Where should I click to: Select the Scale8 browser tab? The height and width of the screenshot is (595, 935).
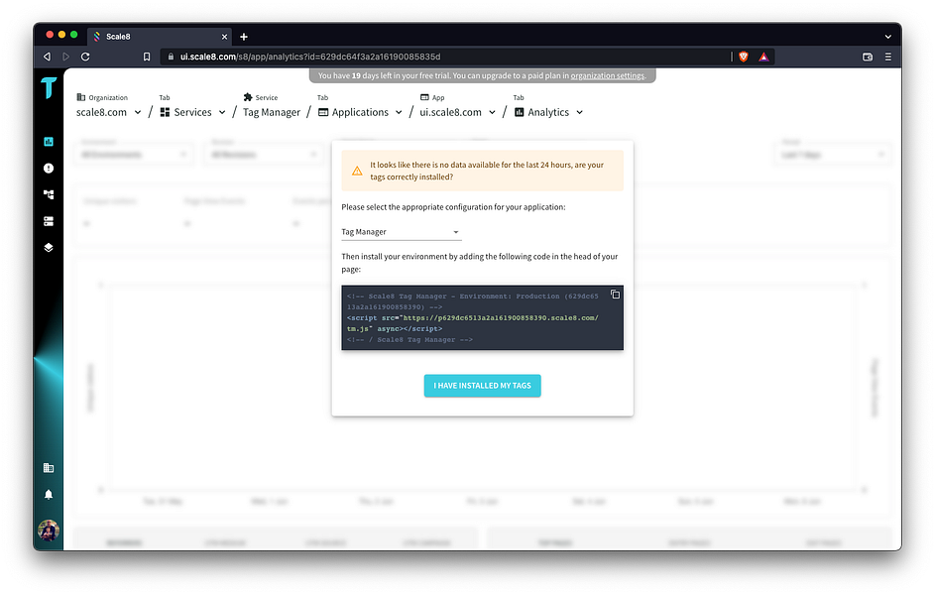tap(160, 37)
